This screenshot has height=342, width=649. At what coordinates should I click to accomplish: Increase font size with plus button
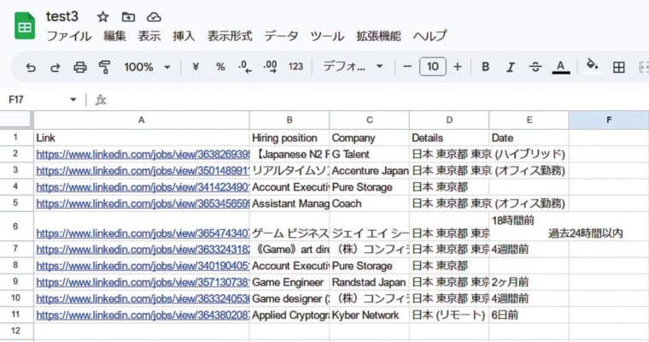pos(458,67)
